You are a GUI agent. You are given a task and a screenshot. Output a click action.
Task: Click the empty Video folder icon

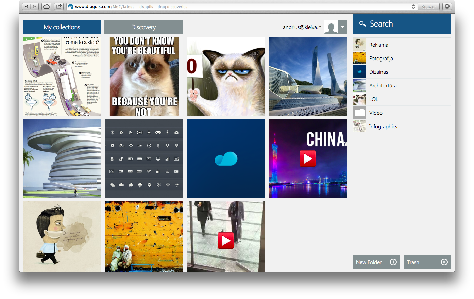point(359,113)
